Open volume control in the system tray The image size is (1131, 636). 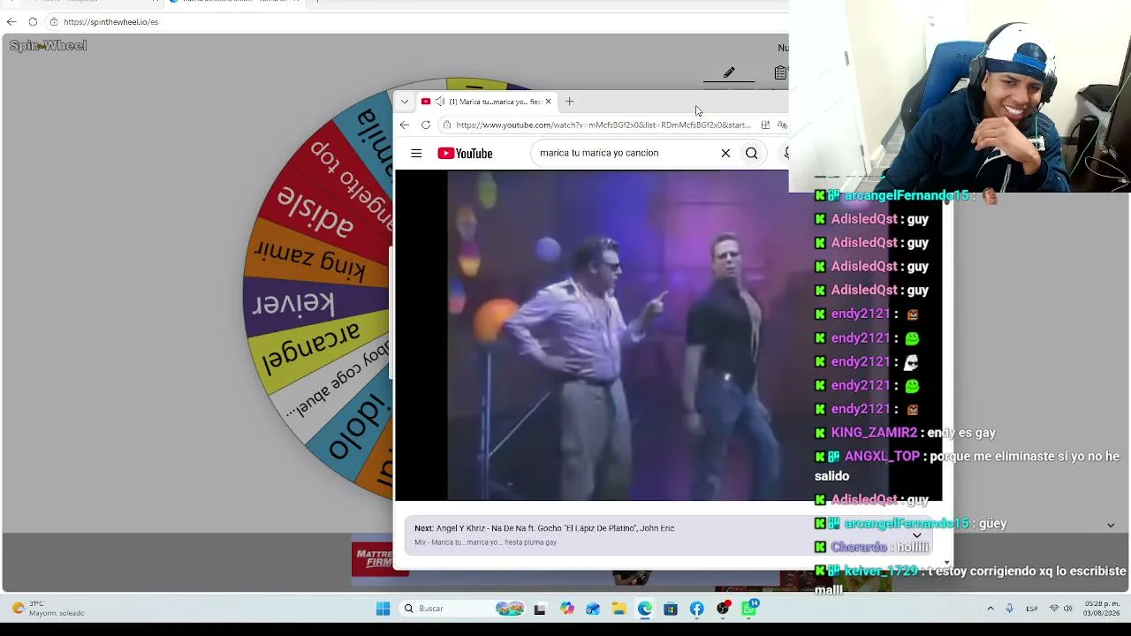click(1067, 609)
